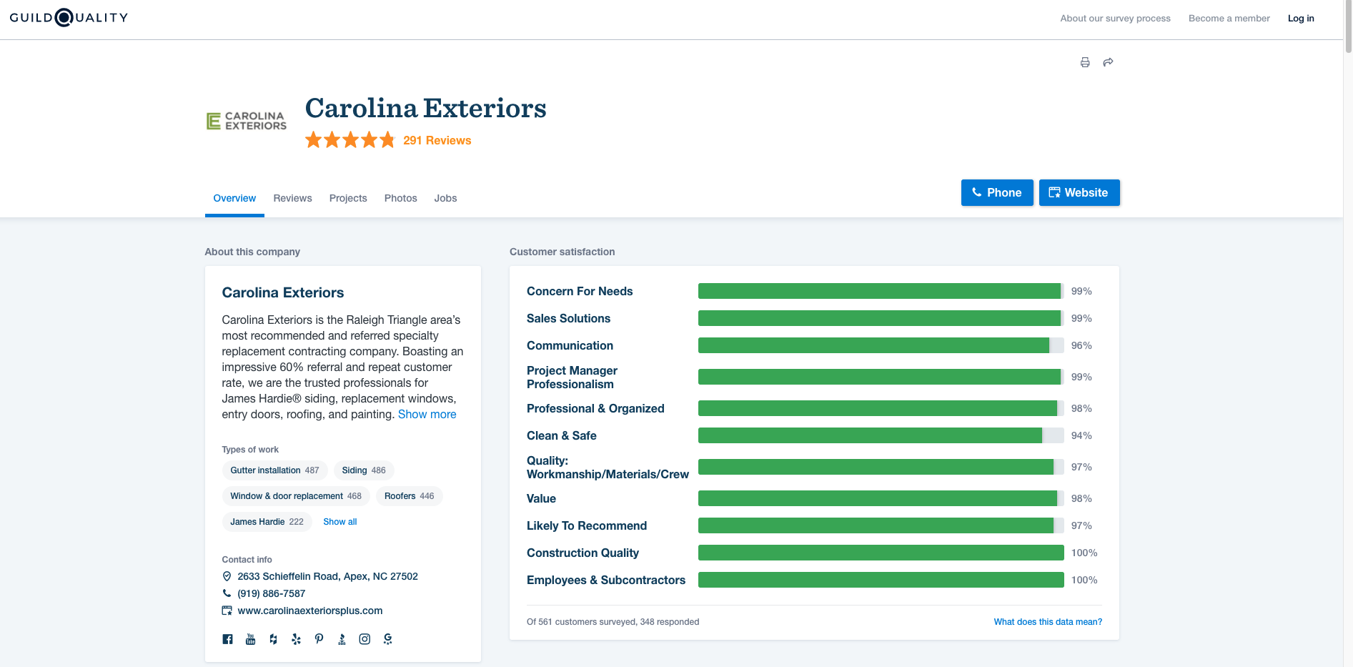Open www.carolinaexteriorsplus.com link
1353x667 pixels.
coord(310,611)
